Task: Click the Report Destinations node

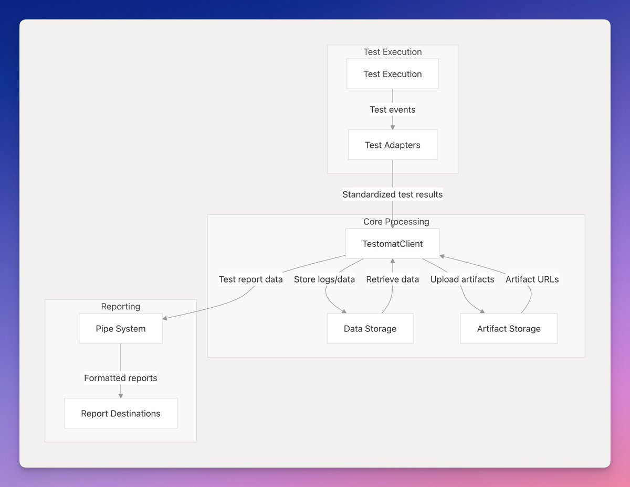Action: click(121, 414)
